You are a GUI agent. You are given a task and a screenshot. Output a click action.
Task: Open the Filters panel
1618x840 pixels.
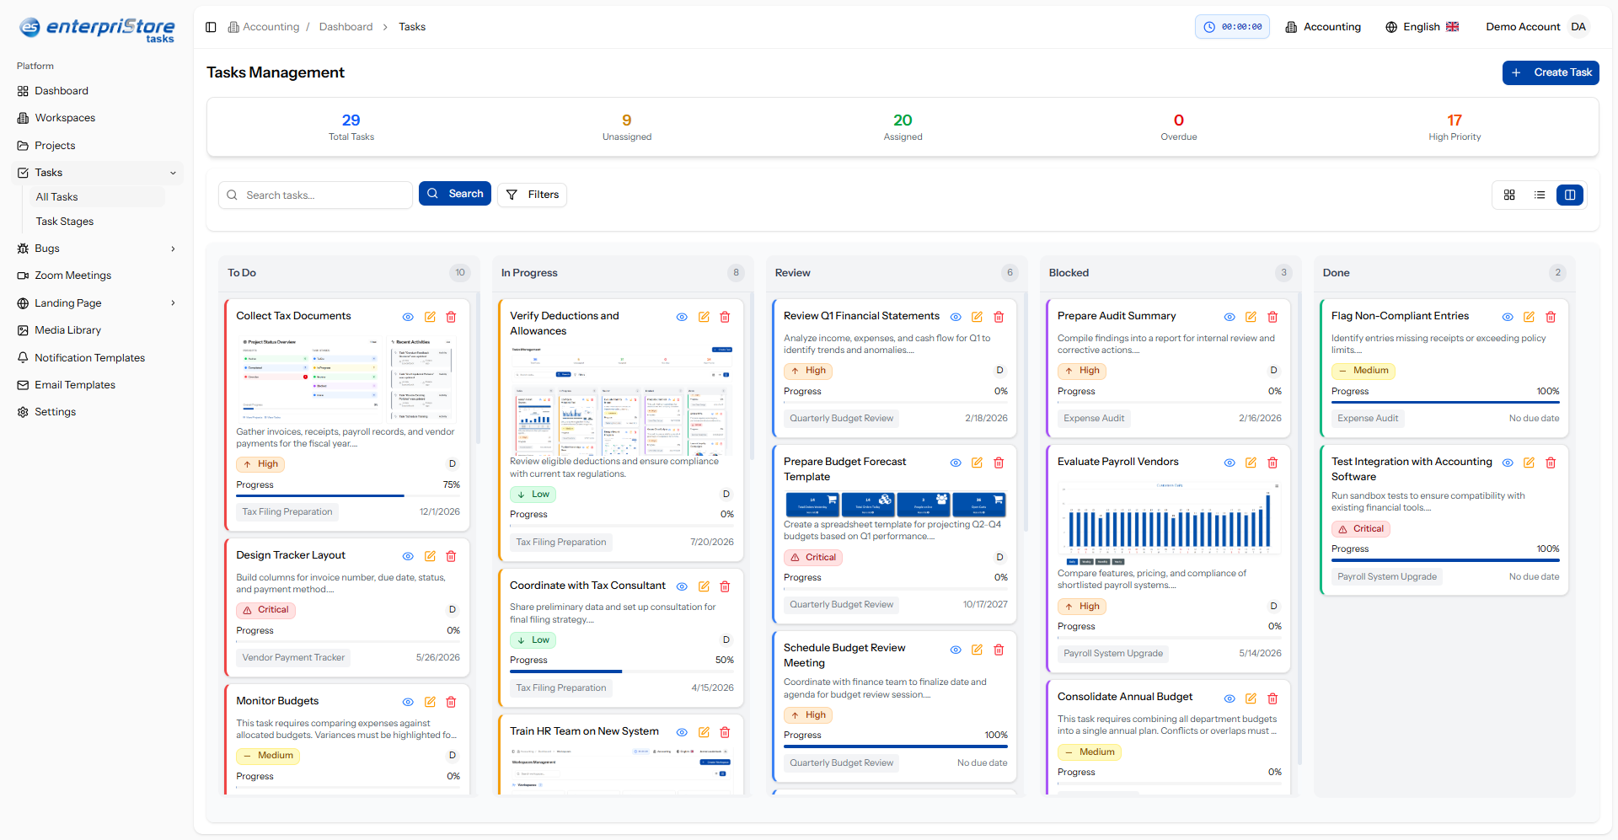(x=532, y=195)
